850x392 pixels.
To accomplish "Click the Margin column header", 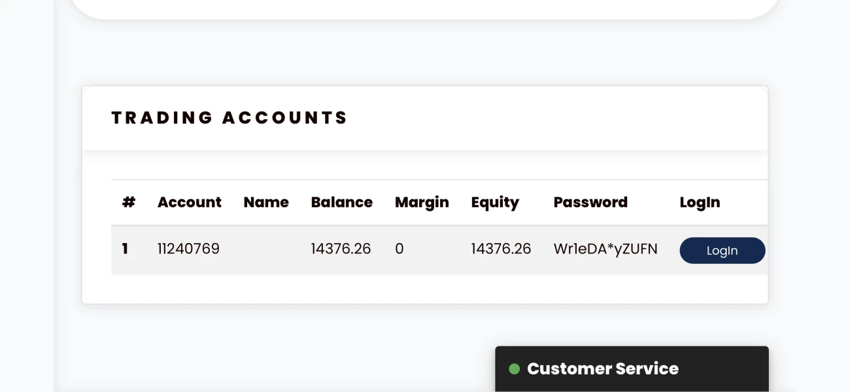I will coord(422,203).
